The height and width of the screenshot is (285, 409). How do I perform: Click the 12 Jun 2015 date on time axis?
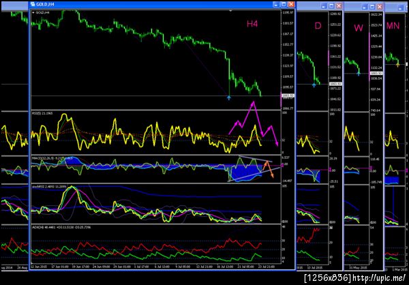pyautogui.click(x=39, y=267)
